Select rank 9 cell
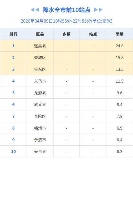Screen dimensions: 133x201 tap(14, 140)
